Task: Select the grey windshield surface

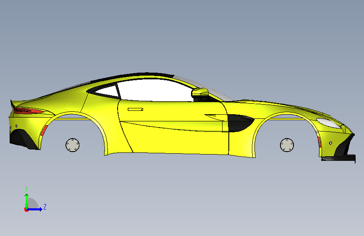Action: (x=204, y=88)
